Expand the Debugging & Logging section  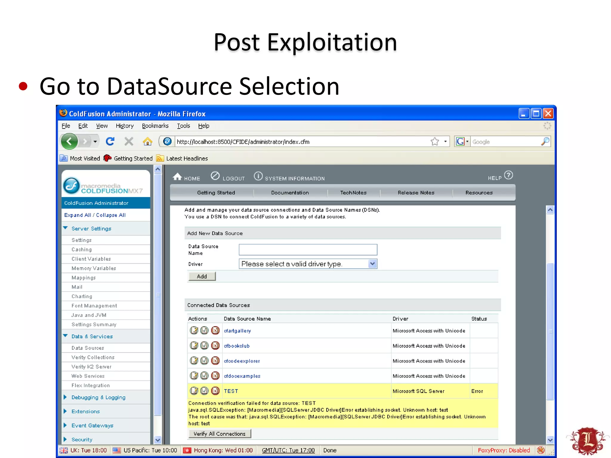click(65, 397)
